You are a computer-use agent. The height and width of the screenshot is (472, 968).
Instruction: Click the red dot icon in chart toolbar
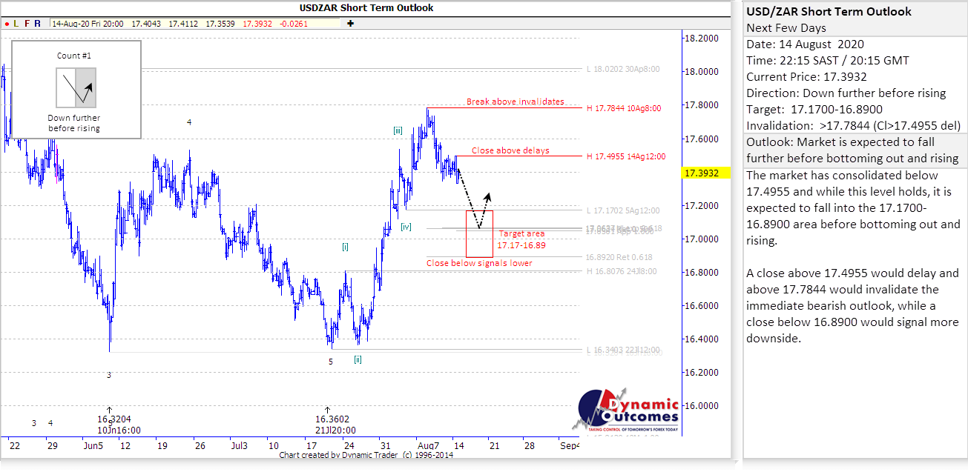6,24
